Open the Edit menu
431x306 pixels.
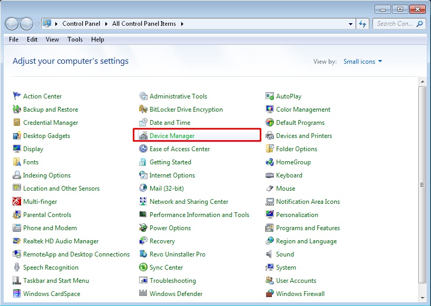click(x=32, y=40)
